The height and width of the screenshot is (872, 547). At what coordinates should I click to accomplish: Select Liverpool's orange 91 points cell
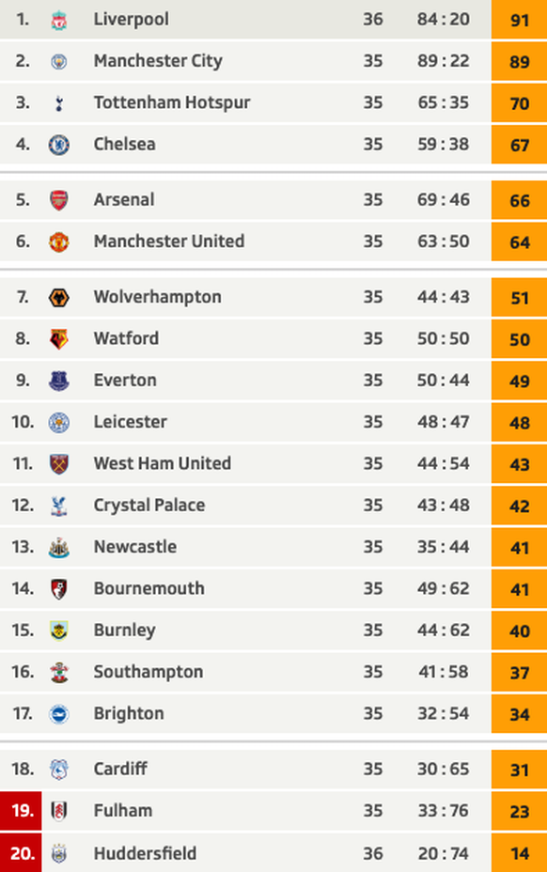[519, 20]
